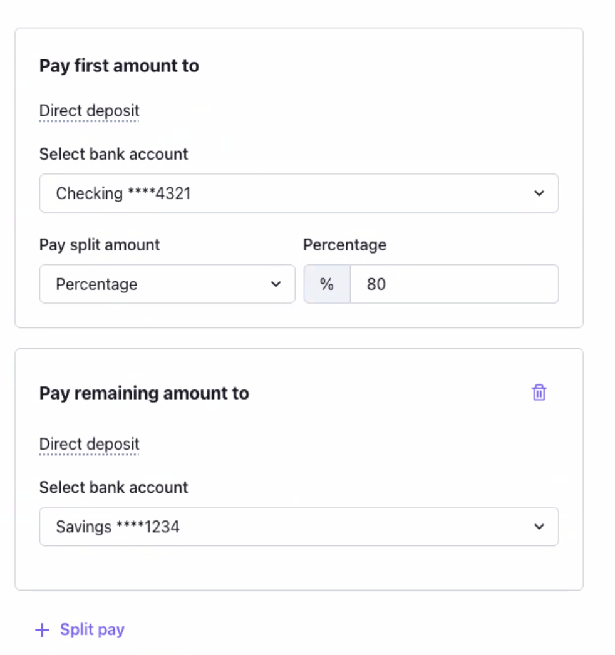Viewport: 615px width, 655px height.
Task: Click the Percentage label above the input
Action: pos(344,245)
